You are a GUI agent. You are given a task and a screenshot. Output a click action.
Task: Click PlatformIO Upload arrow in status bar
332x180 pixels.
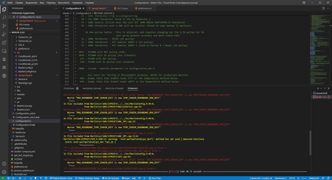tap(30, 178)
